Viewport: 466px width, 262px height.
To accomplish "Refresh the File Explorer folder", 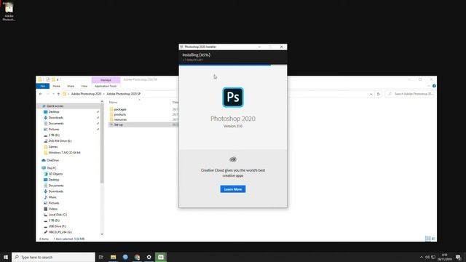I will [x=378, y=94].
